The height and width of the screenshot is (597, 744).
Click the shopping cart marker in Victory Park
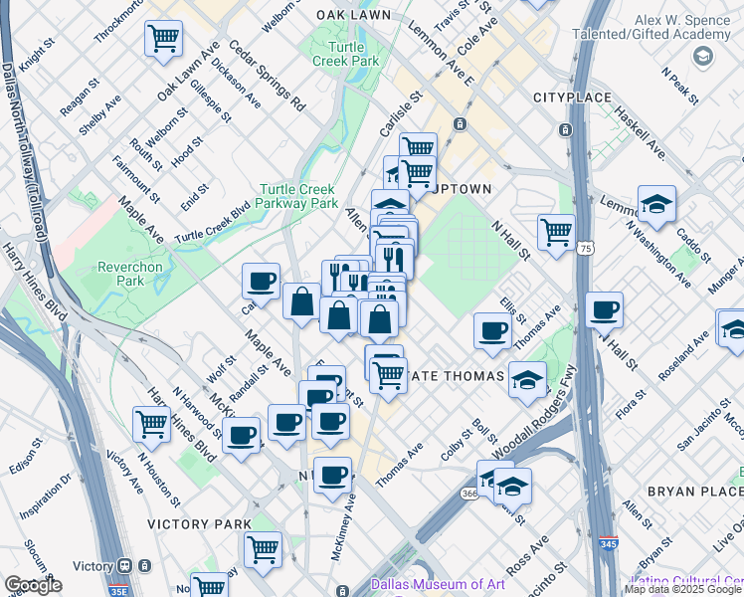pos(264,550)
